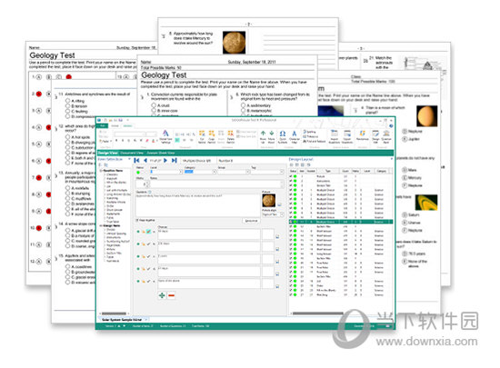The width and height of the screenshot is (500, 368).
Task: Expand the Item Selection panel dropdown arrow
Action: tap(129, 159)
